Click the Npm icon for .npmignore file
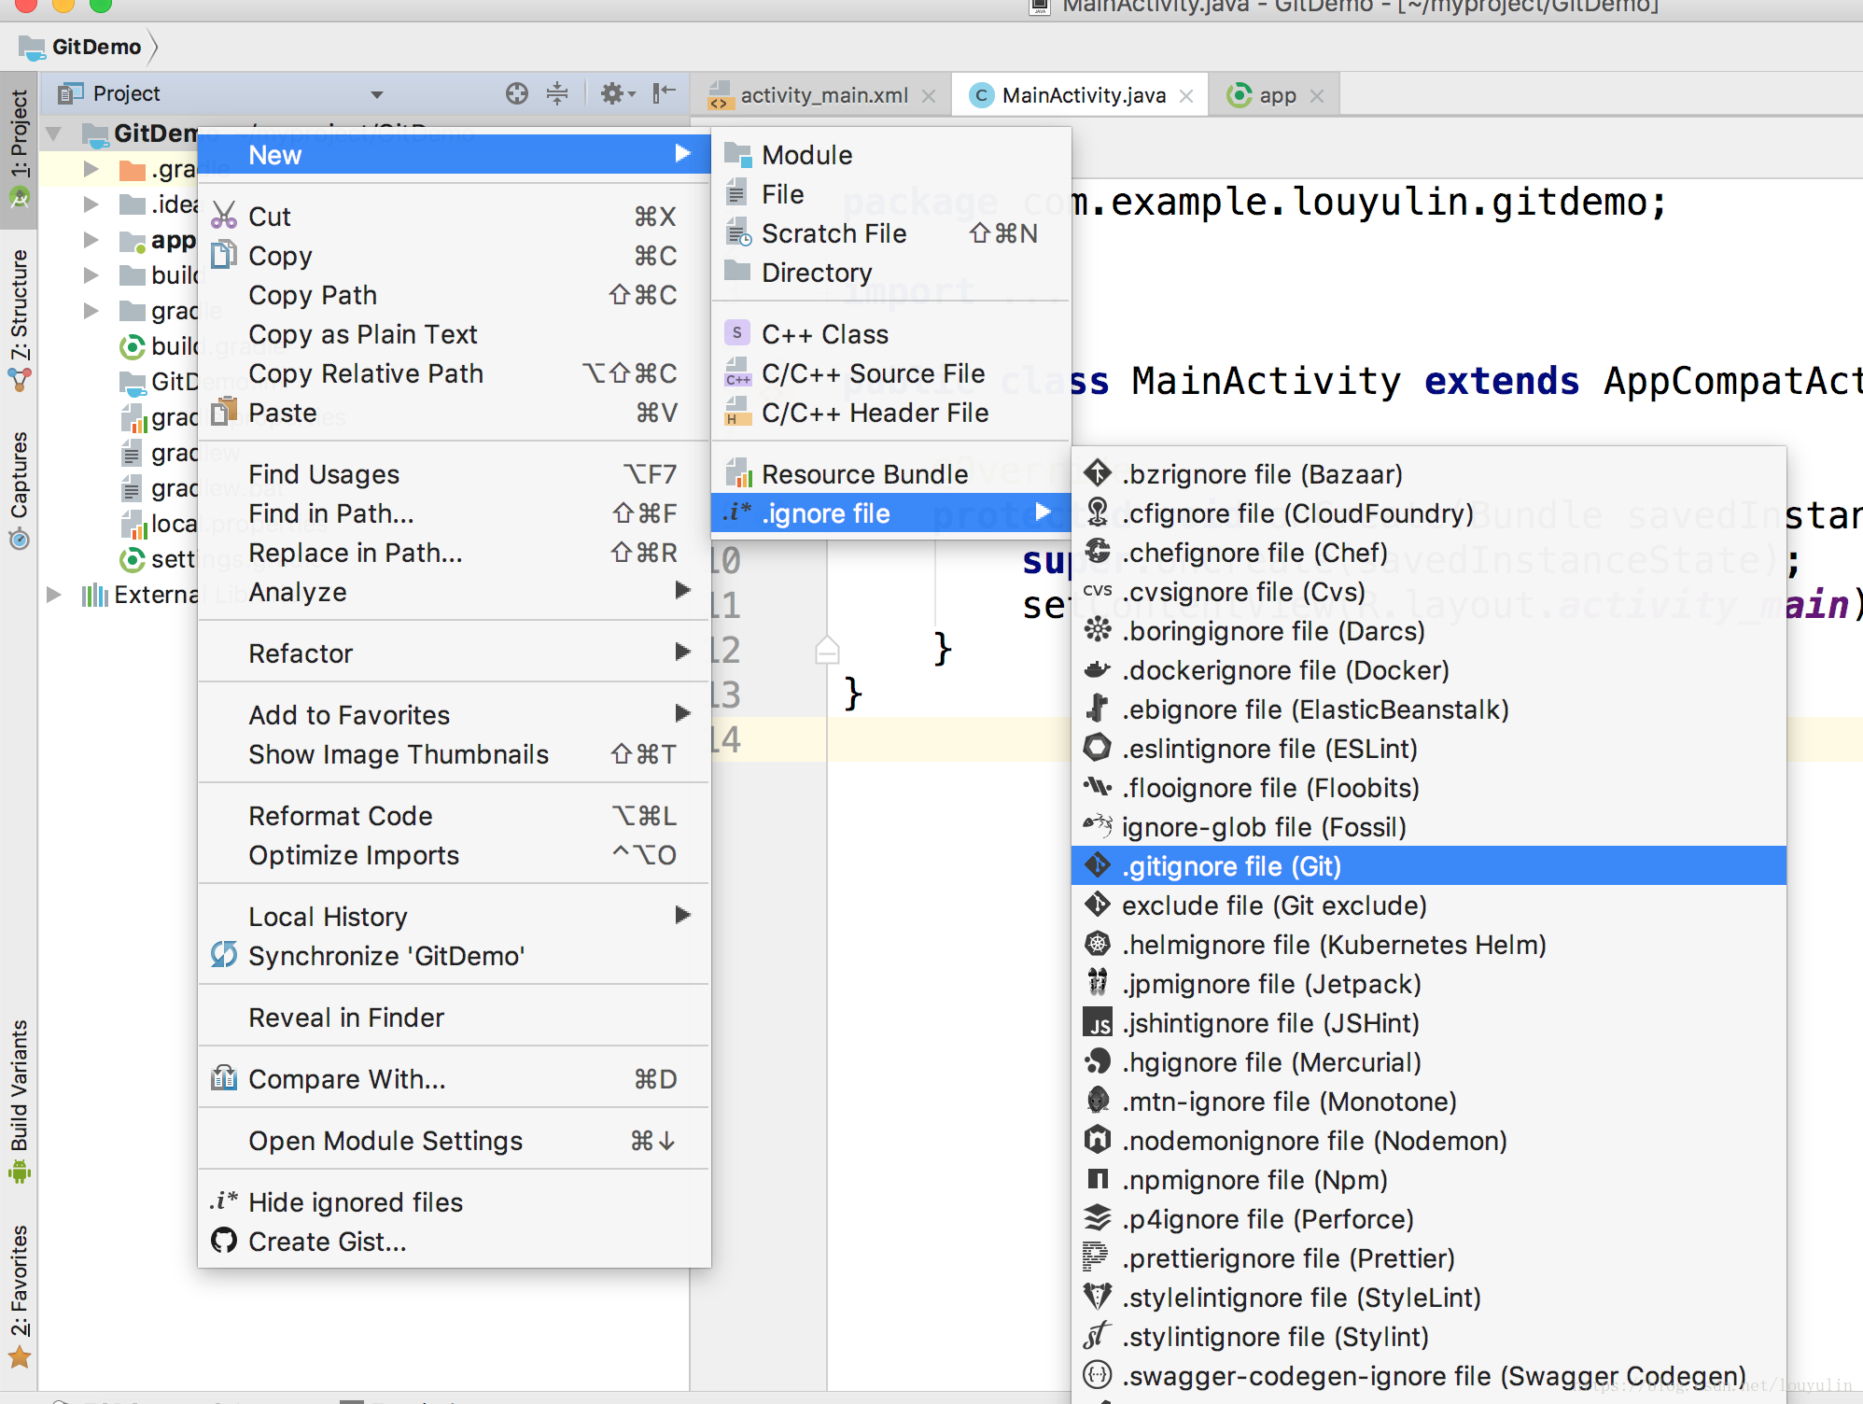Screen dimensions: 1863x1404 (1098, 1180)
